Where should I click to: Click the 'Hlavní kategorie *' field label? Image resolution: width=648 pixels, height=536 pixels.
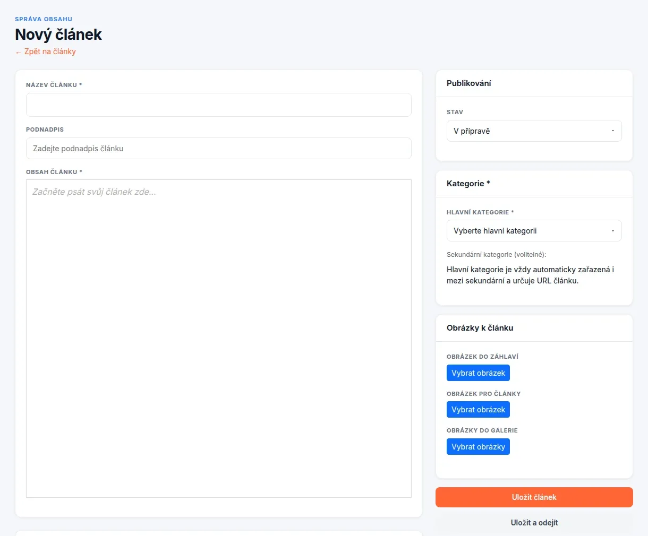tap(480, 212)
